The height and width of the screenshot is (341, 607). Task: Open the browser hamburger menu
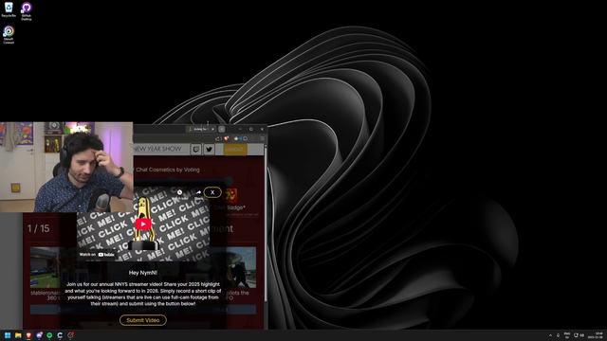pyautogui.click(x=262, y=138)
